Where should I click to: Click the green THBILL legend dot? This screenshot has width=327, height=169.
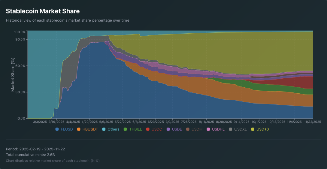125,129
